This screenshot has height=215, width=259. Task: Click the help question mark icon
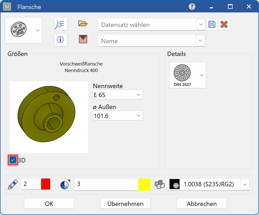point(192,6)
